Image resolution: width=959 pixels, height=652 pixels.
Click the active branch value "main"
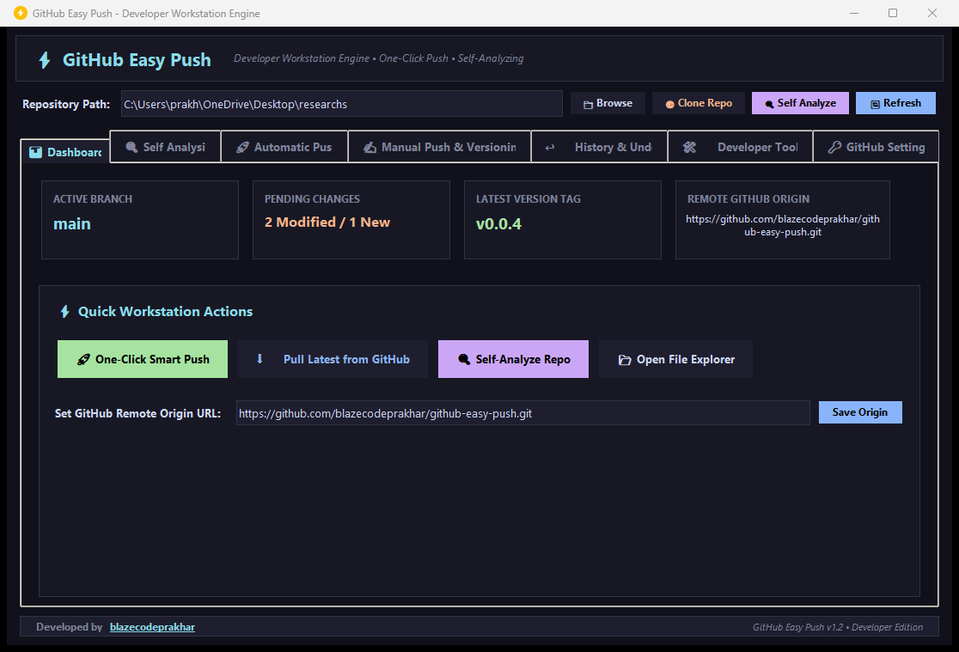72,224
